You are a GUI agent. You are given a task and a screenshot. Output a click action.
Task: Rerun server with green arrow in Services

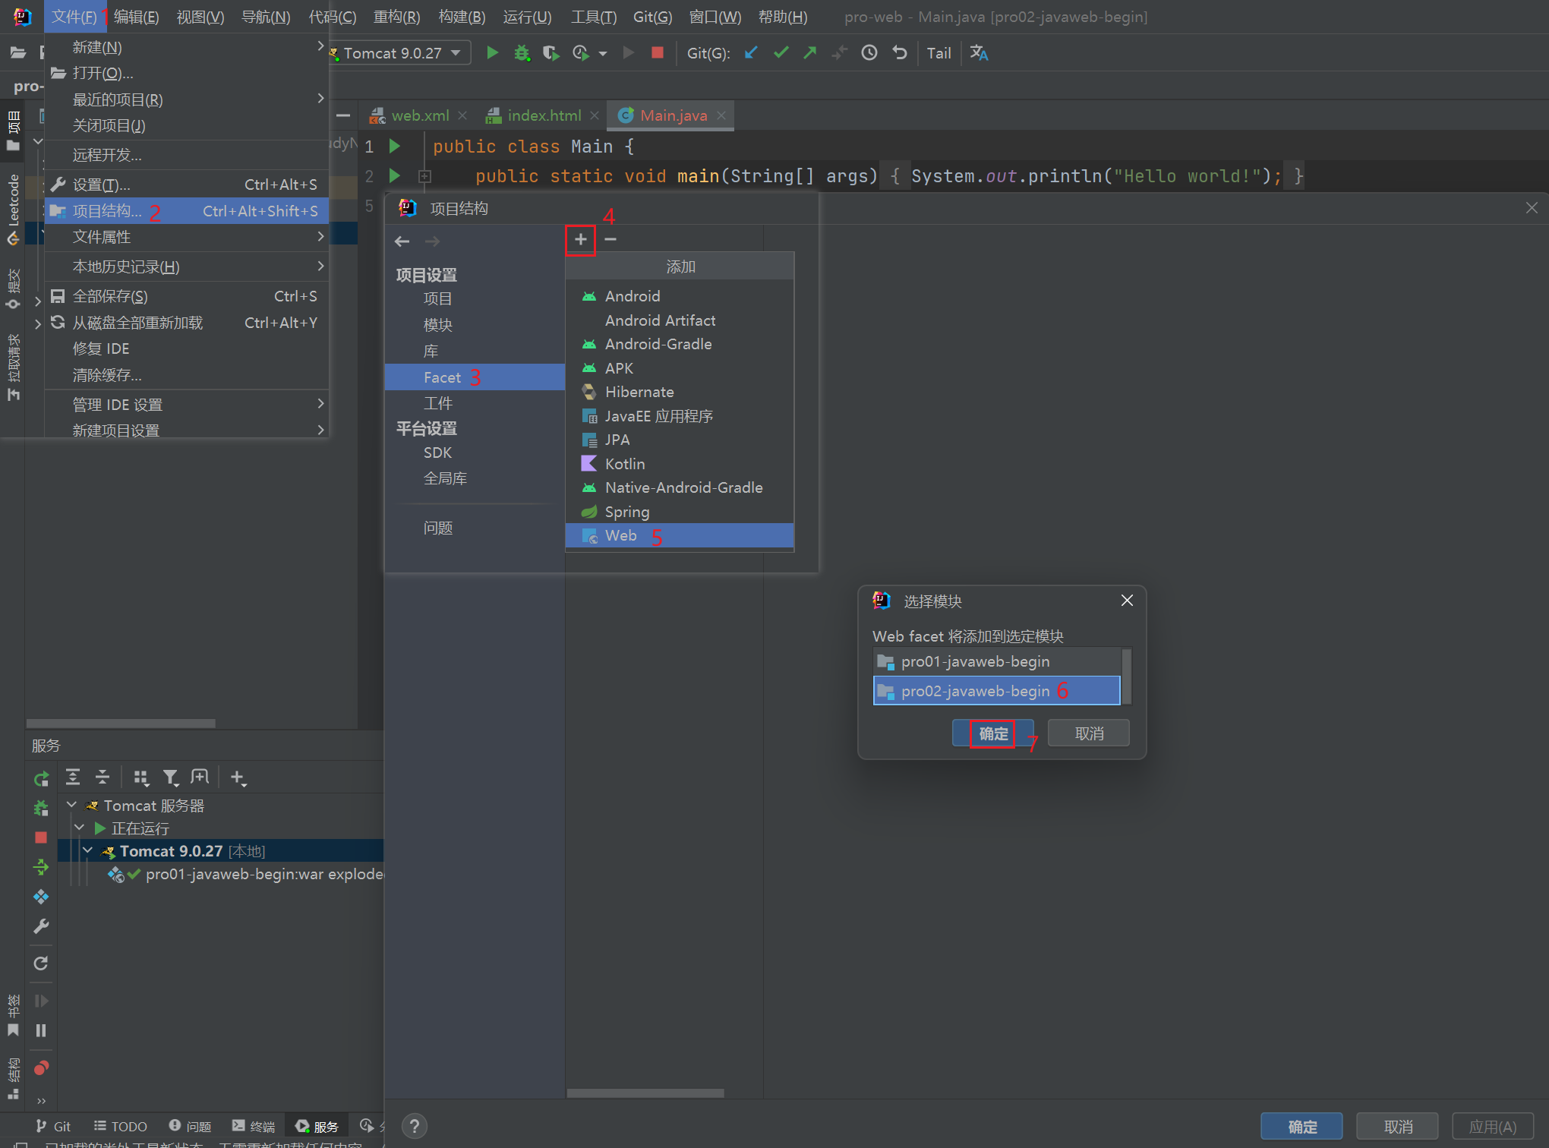click(41, 778)
